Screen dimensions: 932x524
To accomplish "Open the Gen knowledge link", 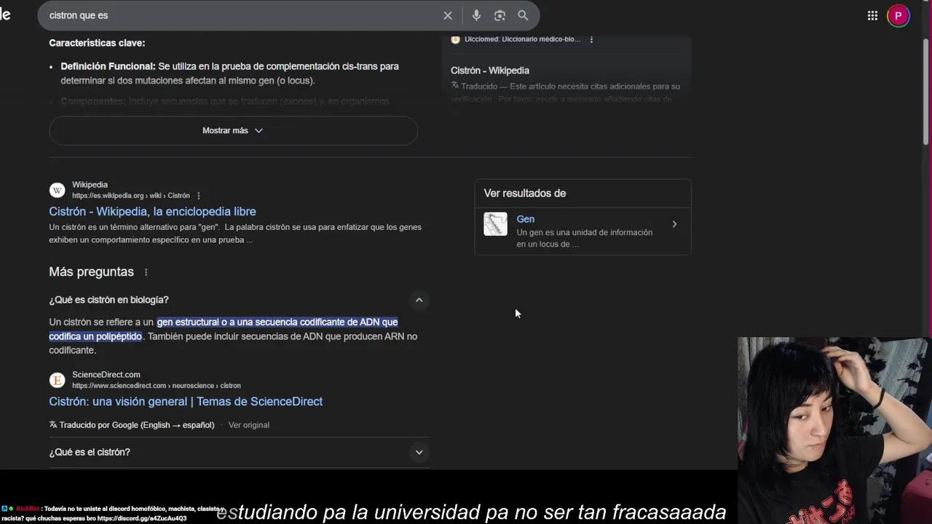I will [525, 219].
